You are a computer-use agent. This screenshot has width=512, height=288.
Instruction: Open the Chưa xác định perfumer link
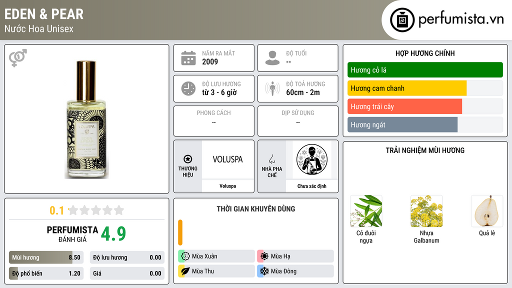click(x=312, y=186)
